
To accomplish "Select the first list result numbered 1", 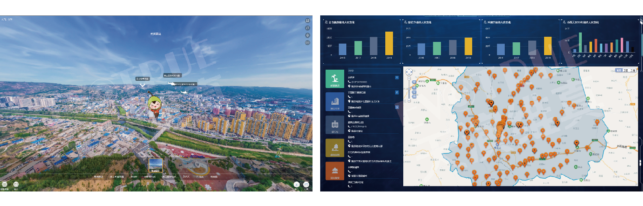I will pyautogui.click(x=396, y=78).
